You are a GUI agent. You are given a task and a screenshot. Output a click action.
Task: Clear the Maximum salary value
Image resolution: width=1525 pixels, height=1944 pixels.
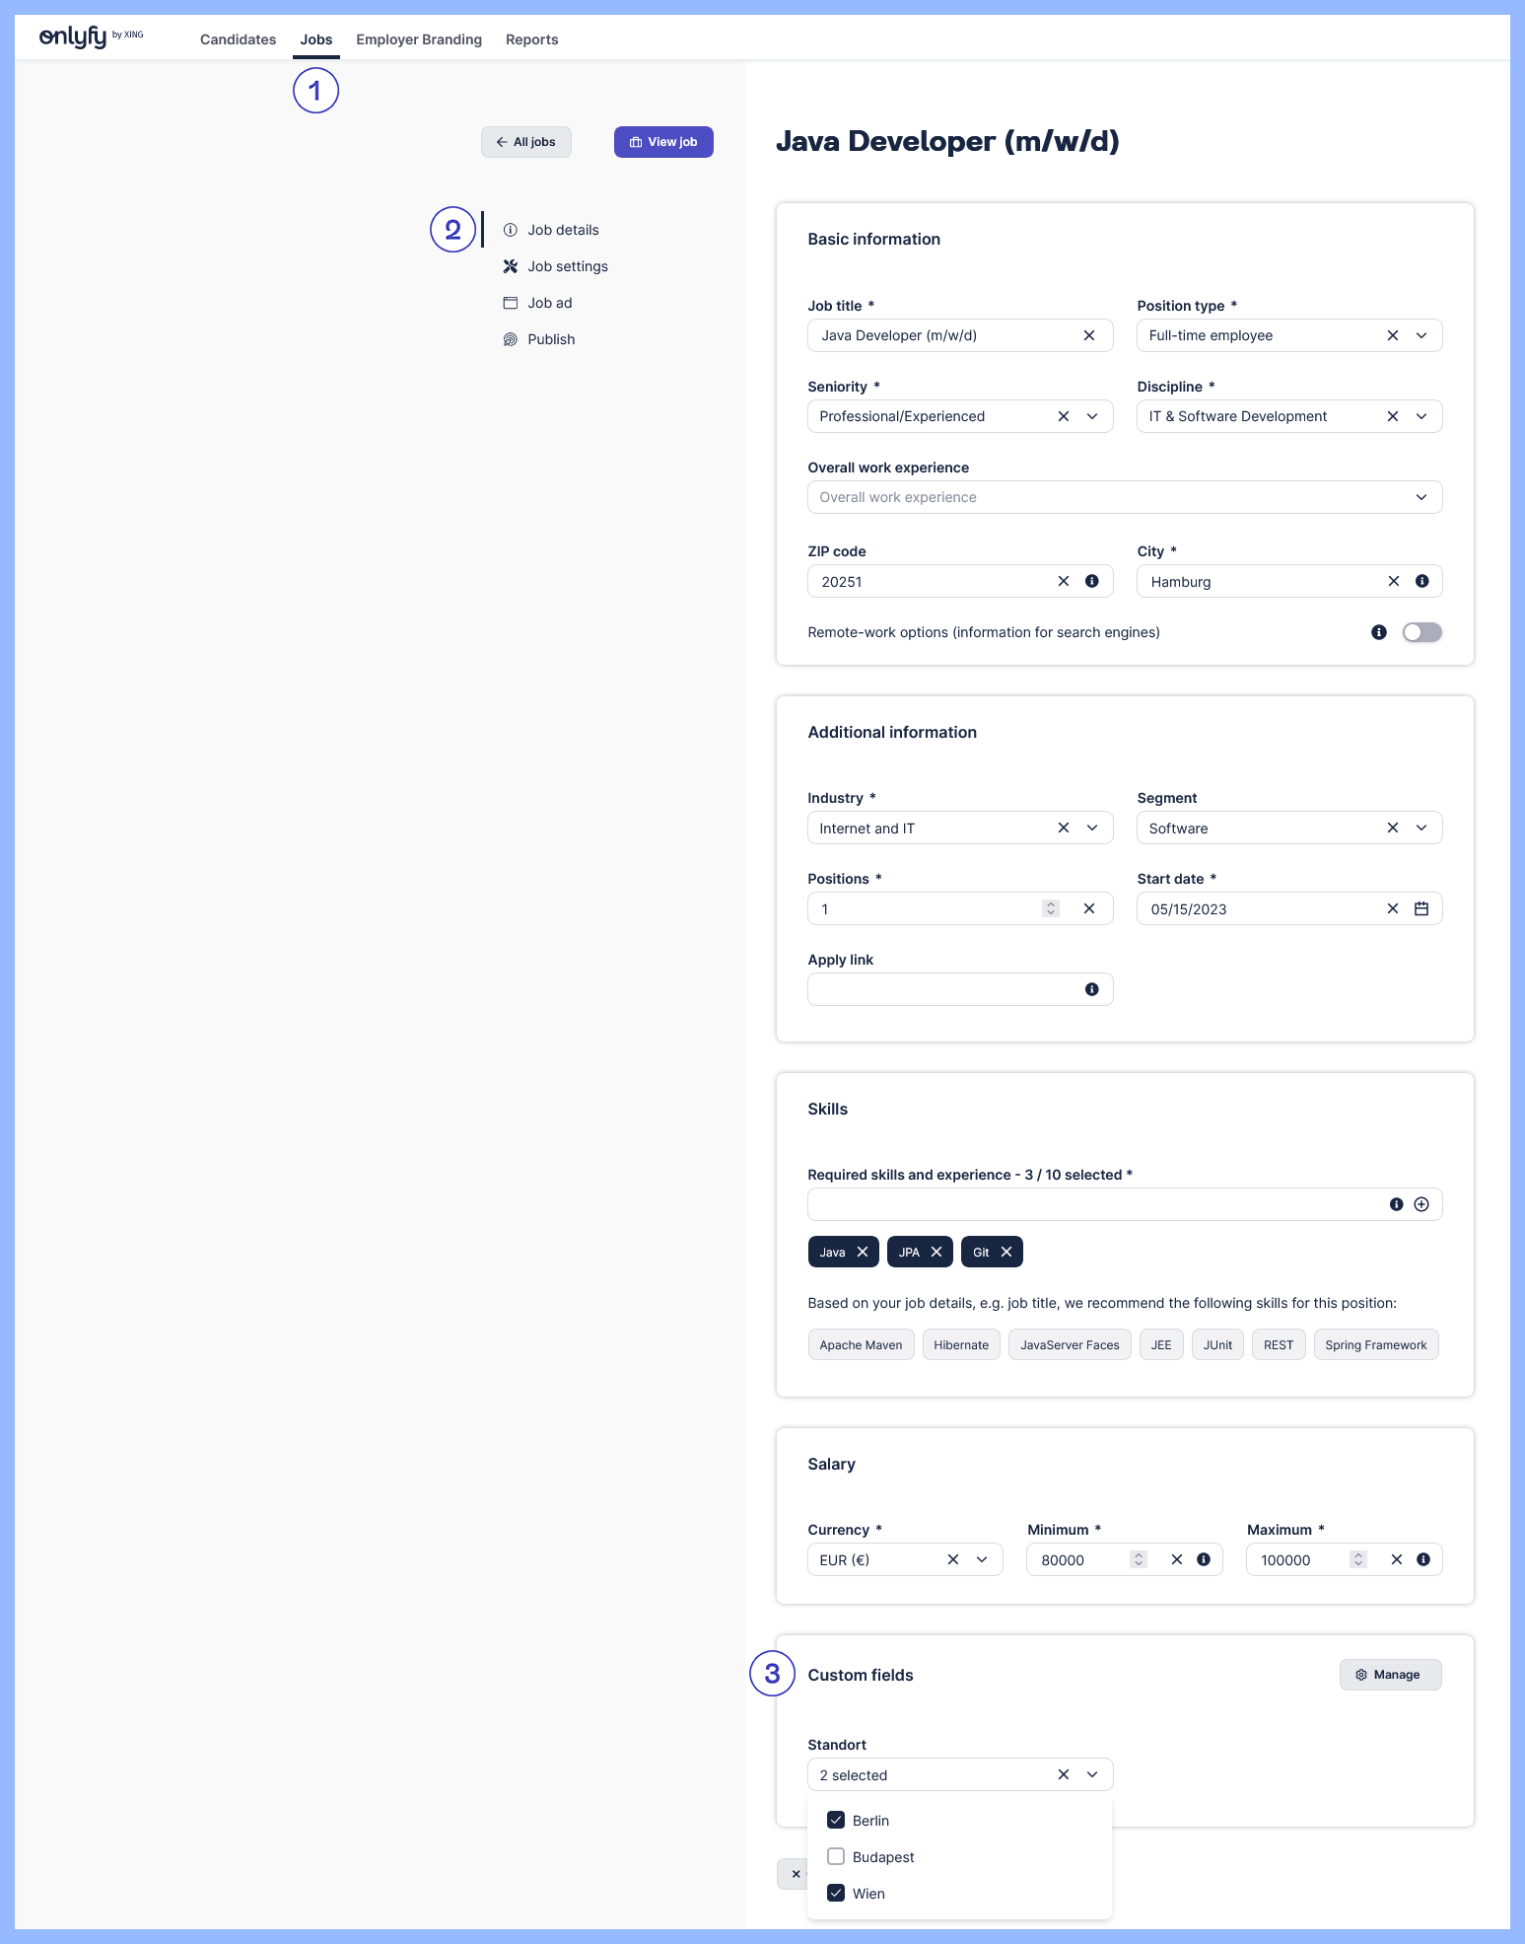click(x=1397, y=1559)
